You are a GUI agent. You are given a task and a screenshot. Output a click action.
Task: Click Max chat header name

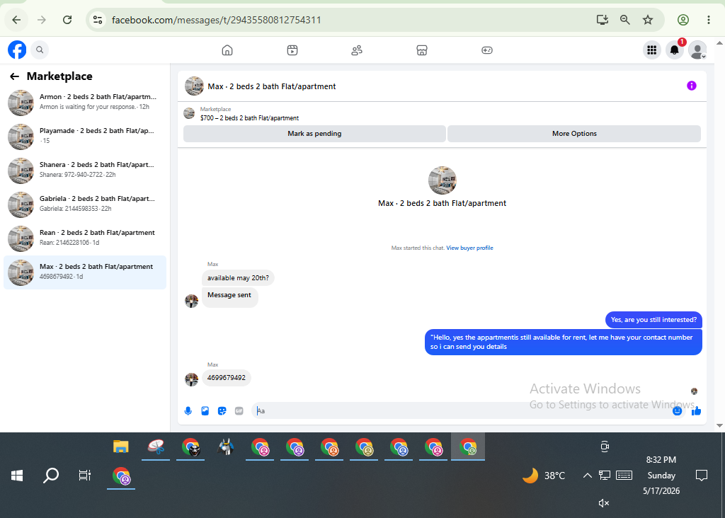coord(271,86)
